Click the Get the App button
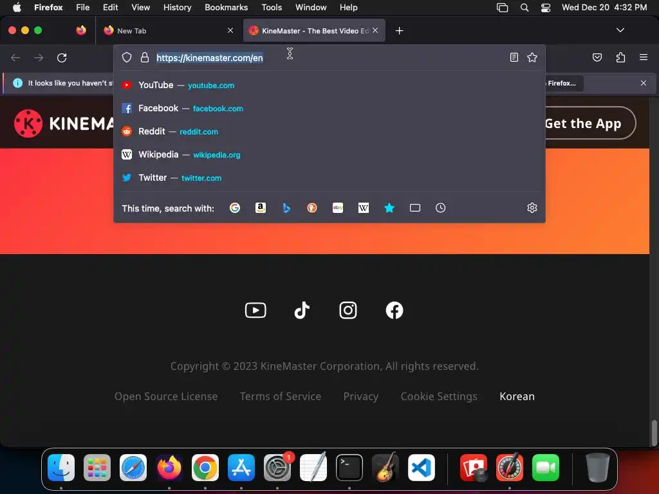Viewport: 659px width, 494px height. point(590,123)
